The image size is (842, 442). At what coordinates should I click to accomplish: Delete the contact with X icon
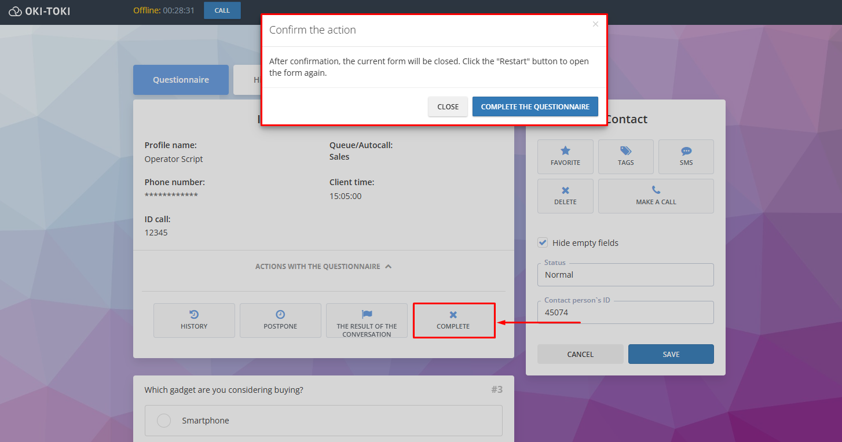(x=565, y=196)
